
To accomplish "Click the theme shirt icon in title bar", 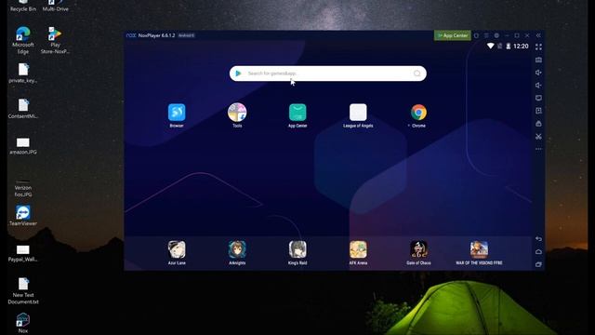I will point(476,35).
